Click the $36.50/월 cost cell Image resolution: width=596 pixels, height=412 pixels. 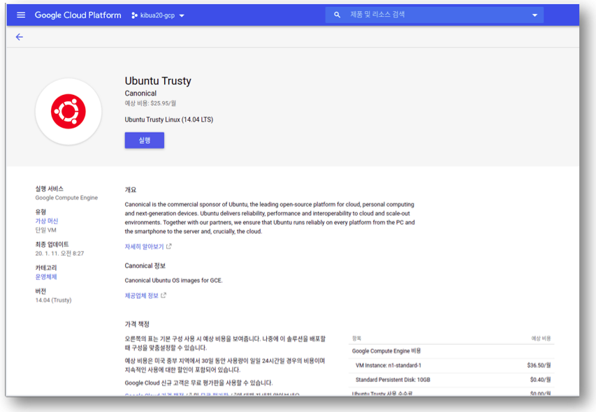pos(539,365)
